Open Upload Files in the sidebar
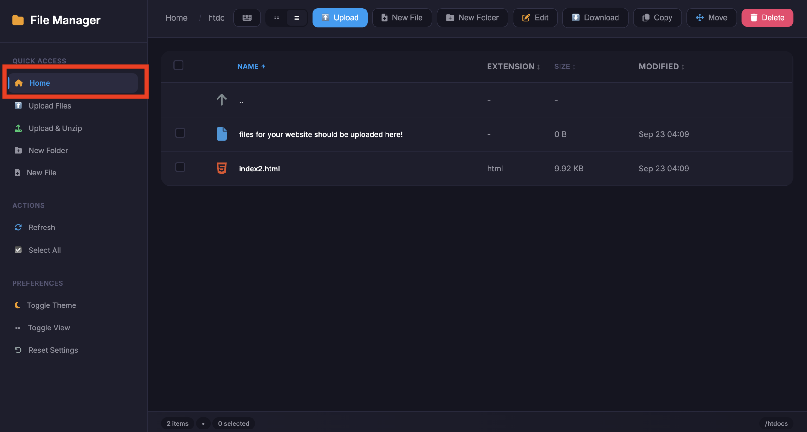807x432 pixels. tap(43, 106)
